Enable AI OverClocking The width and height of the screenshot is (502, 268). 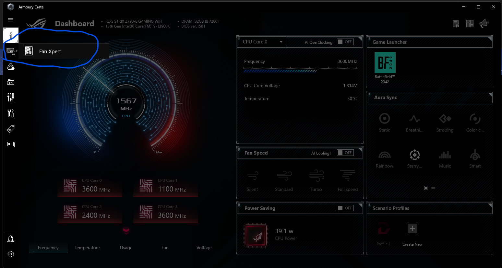345,42
